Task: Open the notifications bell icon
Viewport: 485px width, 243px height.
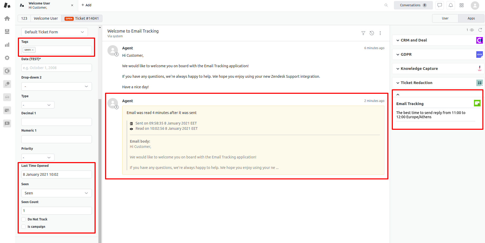Action: click(451, 5)
